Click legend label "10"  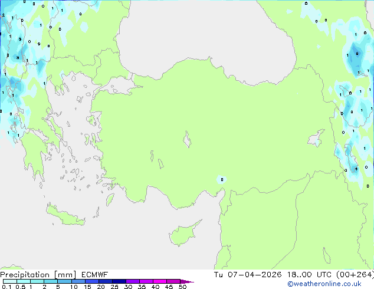pos(74,287)
